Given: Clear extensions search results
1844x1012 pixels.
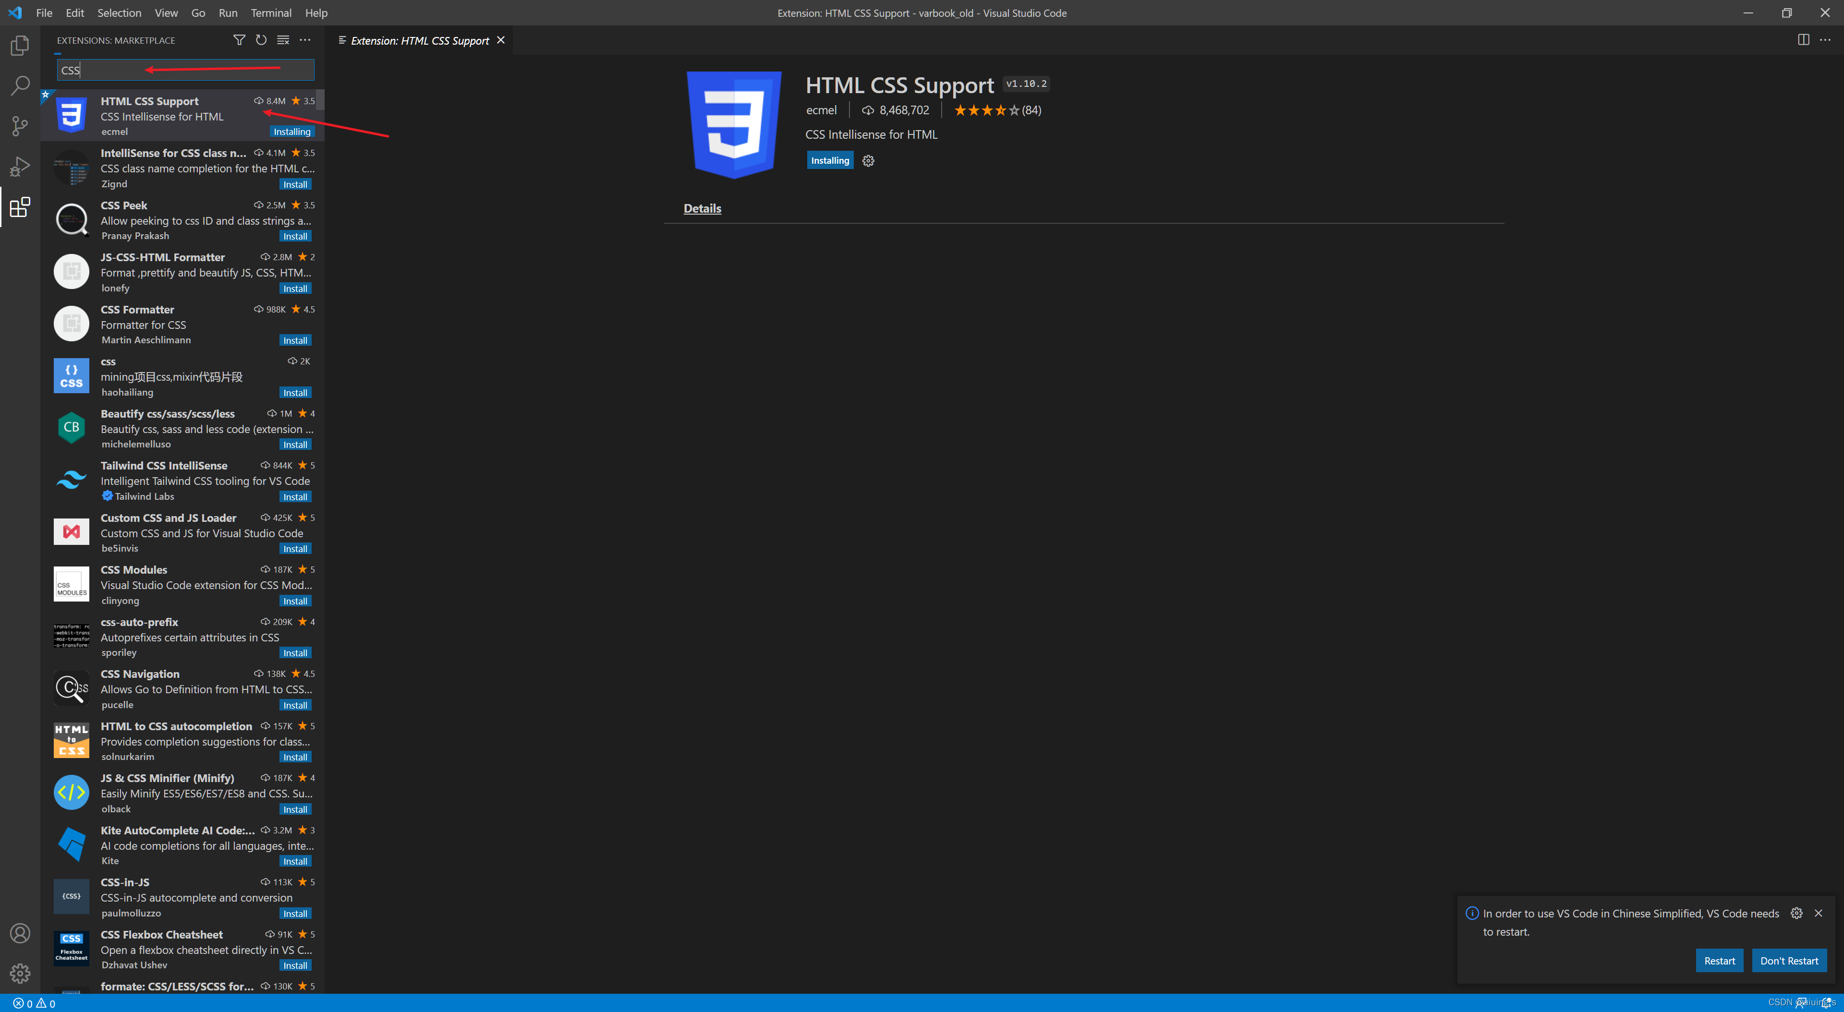Looking at the screenshot, I should coord(283,40).
